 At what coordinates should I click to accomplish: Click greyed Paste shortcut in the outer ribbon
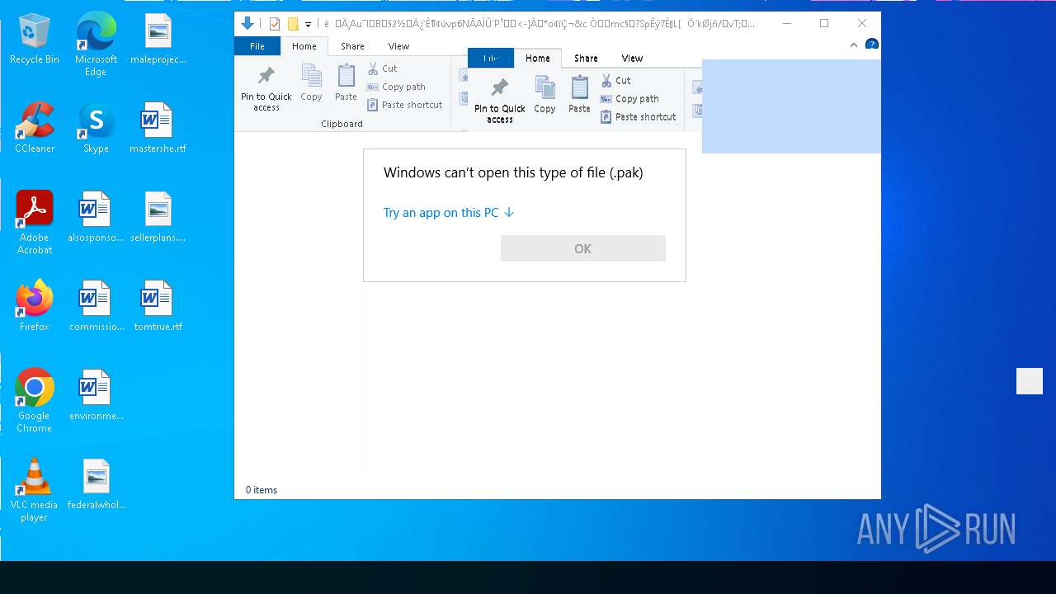click(x=405, y=105)
